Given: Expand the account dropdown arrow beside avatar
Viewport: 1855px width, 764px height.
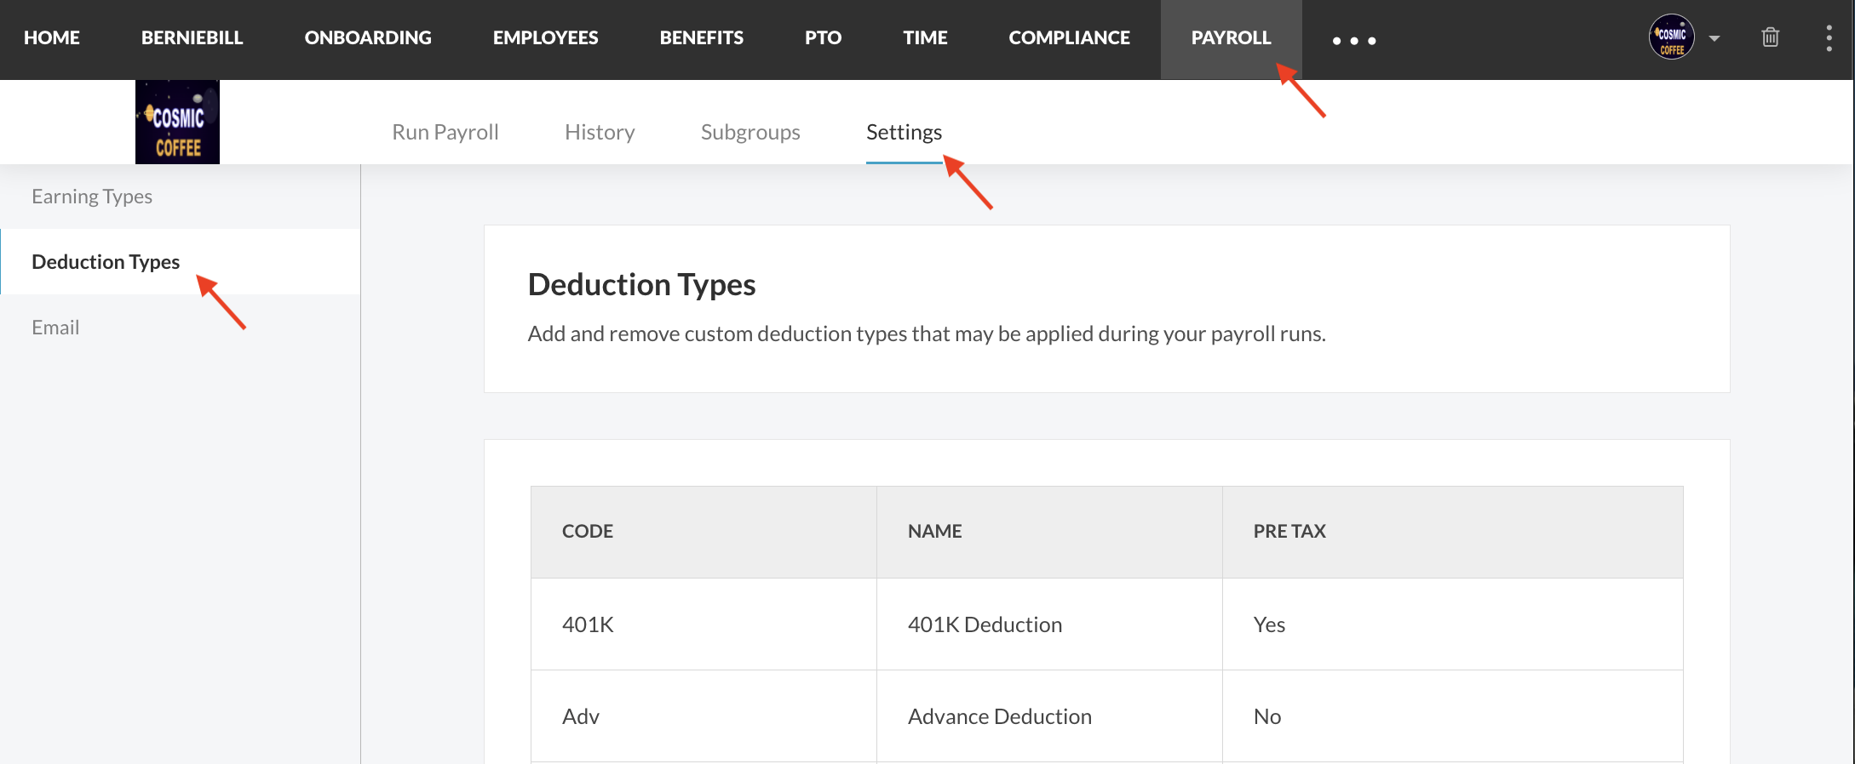Looking at the screenshot, I should (x=1714, y=38).
